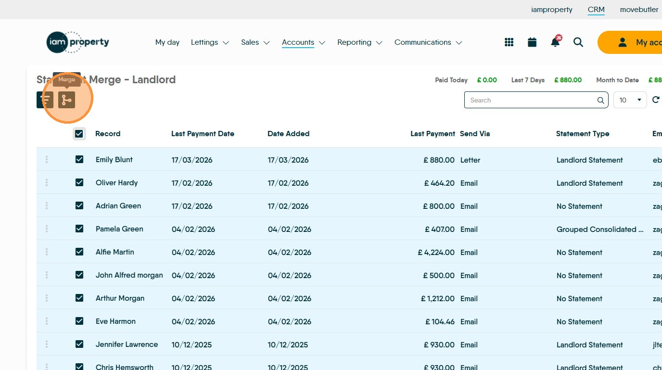View notifications via the bell icon

point(555,42)
